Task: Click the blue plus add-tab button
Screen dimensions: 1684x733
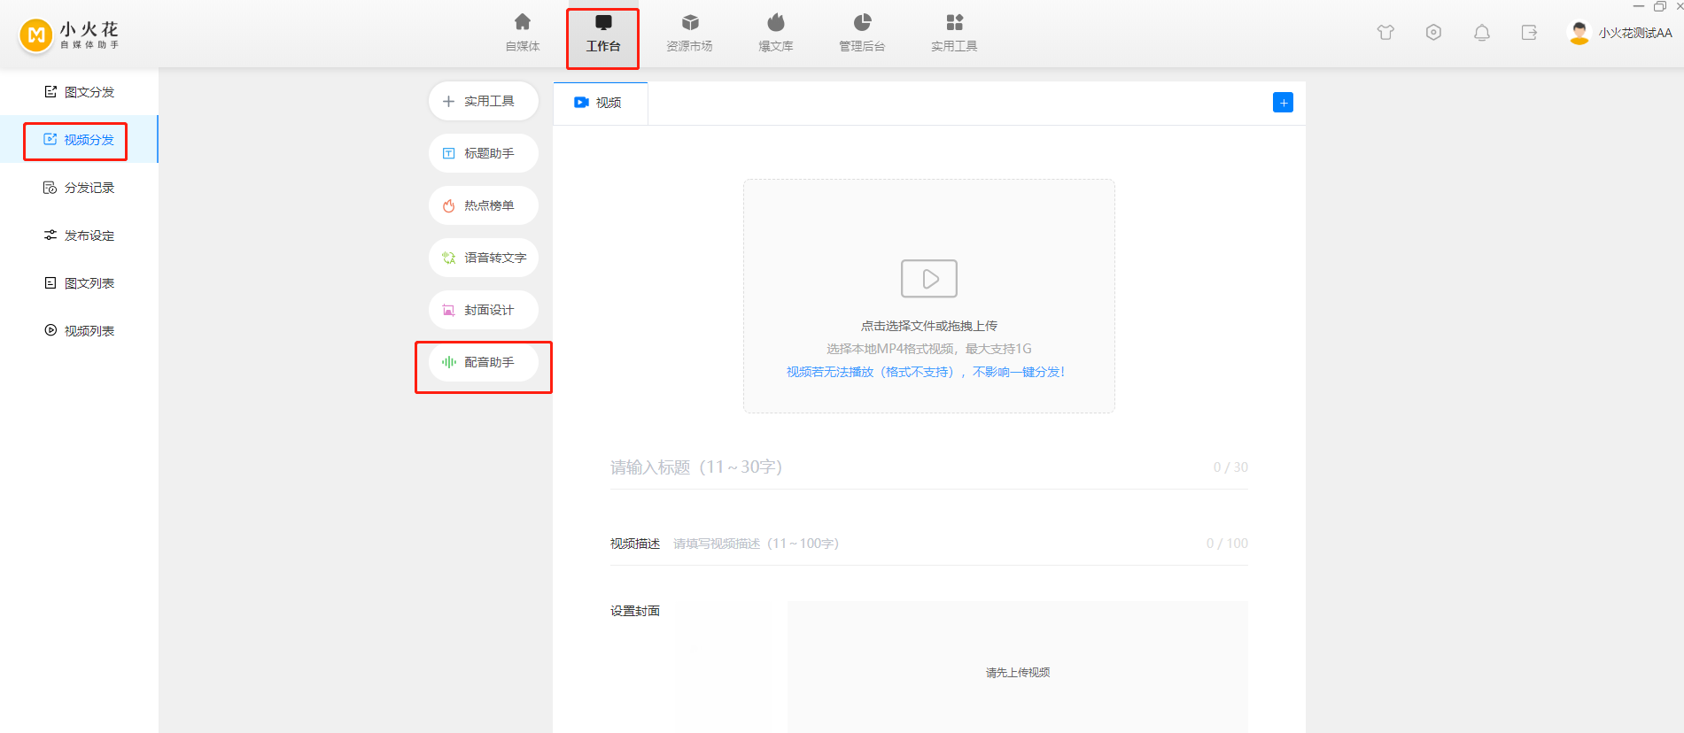Action: coord(1282,103)
